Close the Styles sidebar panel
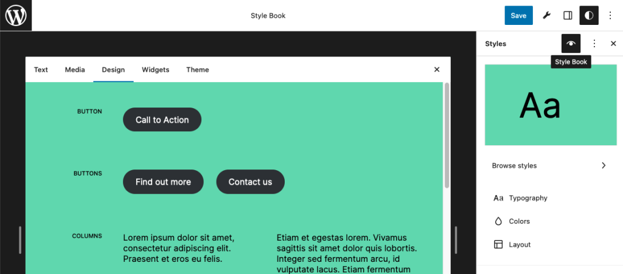Image resolution: width=623 pixels, height=274 pixels. pos(613,44)
